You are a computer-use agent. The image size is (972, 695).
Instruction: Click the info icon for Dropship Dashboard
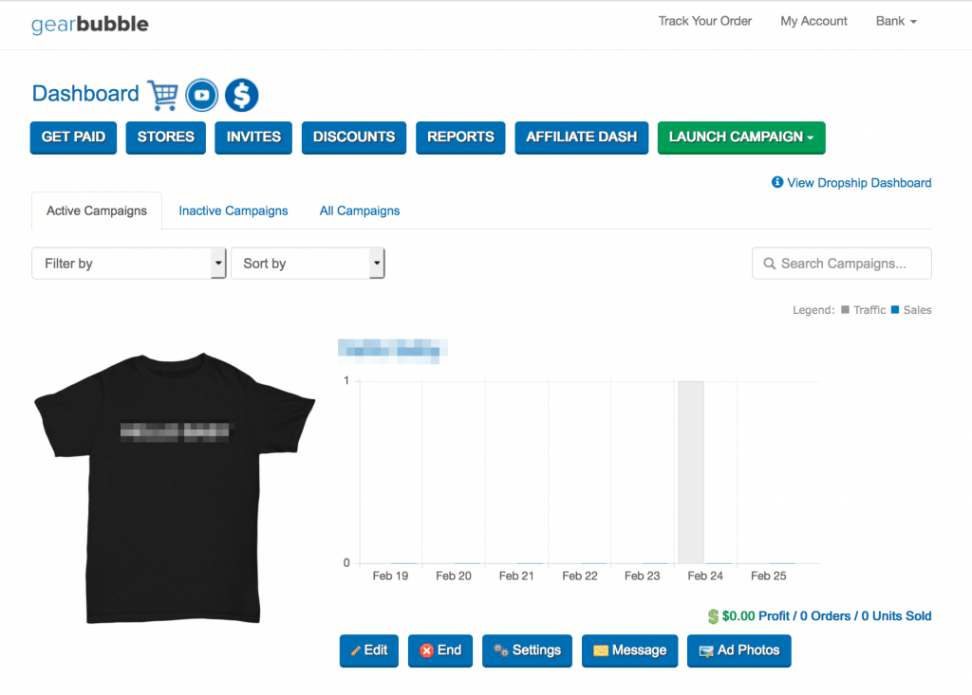point(777,183)
